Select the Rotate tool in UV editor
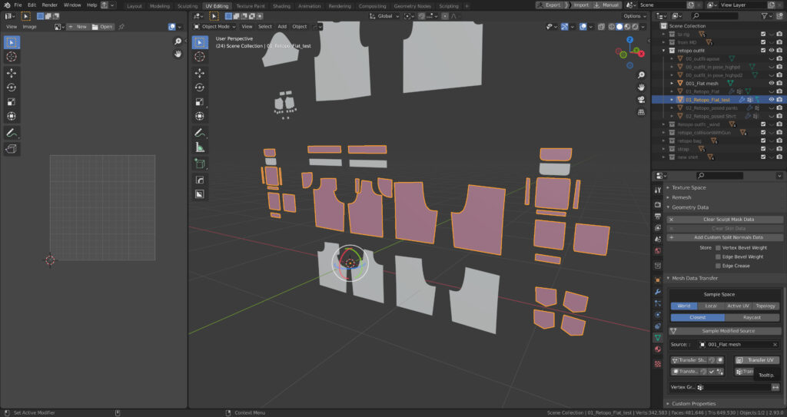Image resolution: width=787 pixels, height=417 pixels. tap(12, 88)
